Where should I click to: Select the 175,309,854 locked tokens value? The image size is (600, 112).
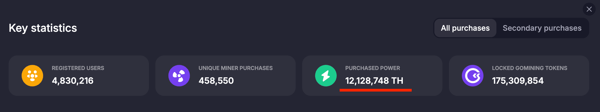pyautogui.click(x=518, y=80)
